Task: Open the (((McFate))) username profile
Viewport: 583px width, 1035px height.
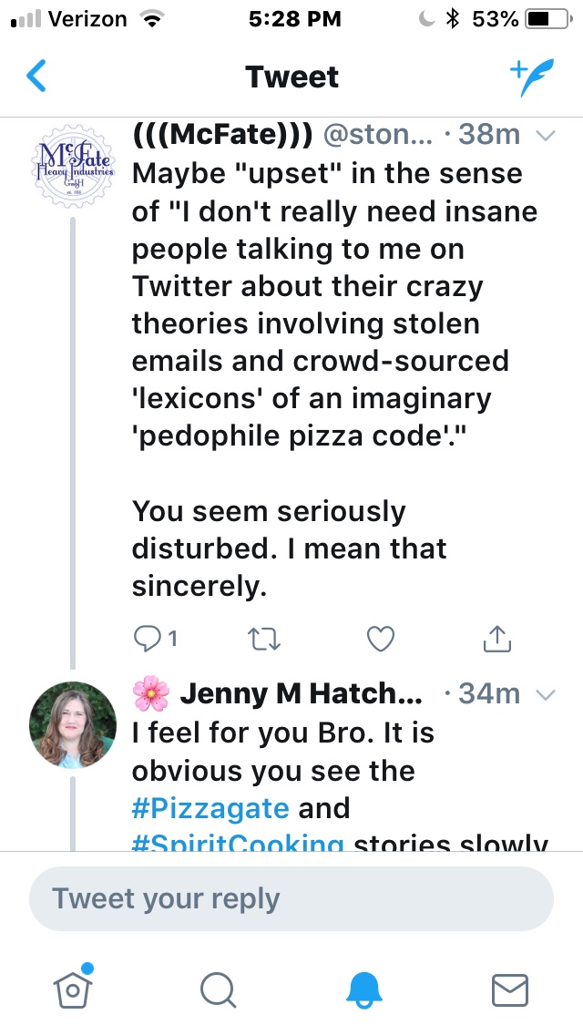Action: (223, 135)
